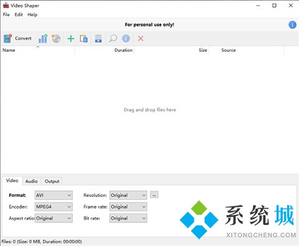Click 'For personal use only!' banner text
Image resolution: width=299 pixels, height=246 pixels.
(149, 25)
